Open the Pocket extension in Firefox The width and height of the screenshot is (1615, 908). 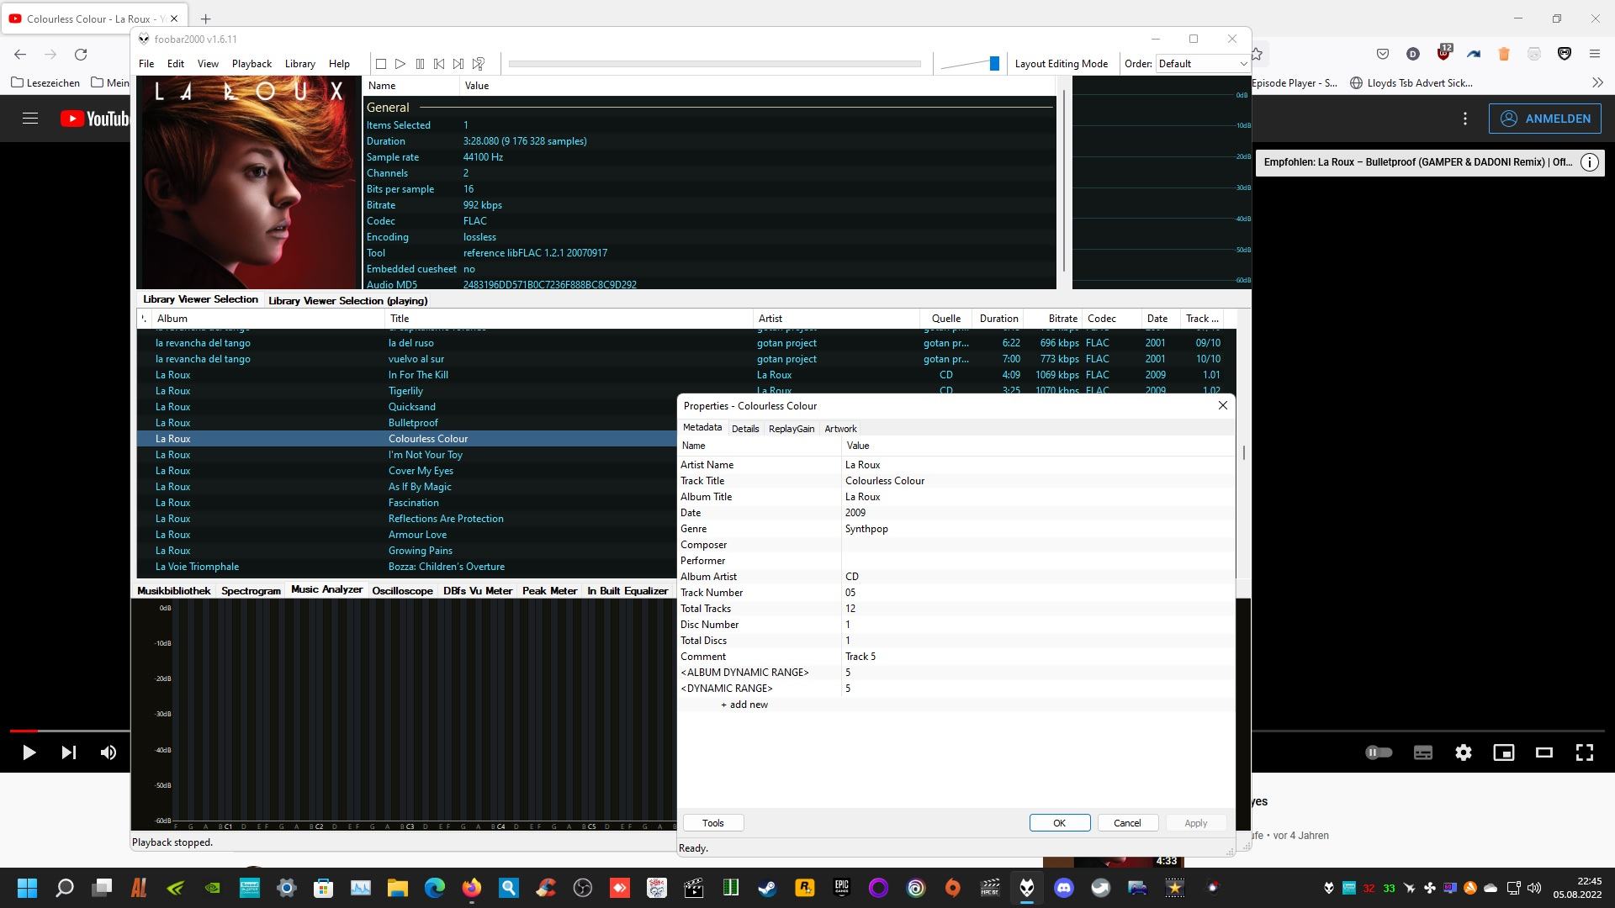pyautogui.click(x=1383, y=54)
